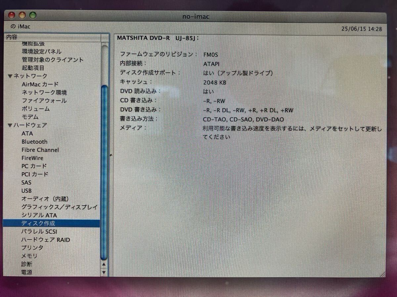The width and height of the screenshot is (397, 297).
Task: Click the メディア label
Action: (x=133, y=128)
